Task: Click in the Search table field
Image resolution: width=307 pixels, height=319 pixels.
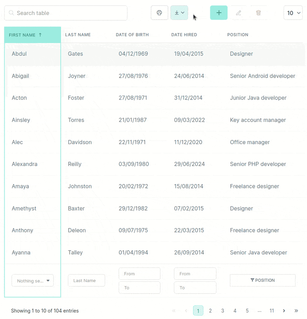Action: click(x=66, y=13)
